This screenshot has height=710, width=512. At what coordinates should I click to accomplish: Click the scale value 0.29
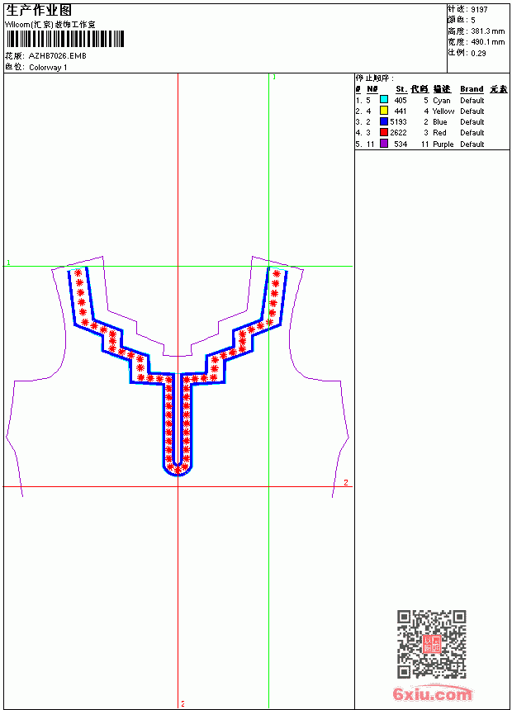tap(478, 54)
